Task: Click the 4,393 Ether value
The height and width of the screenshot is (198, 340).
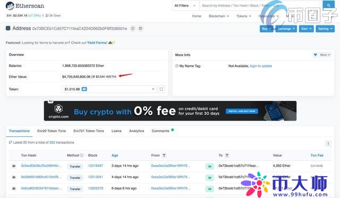Action: coord(282,166)
